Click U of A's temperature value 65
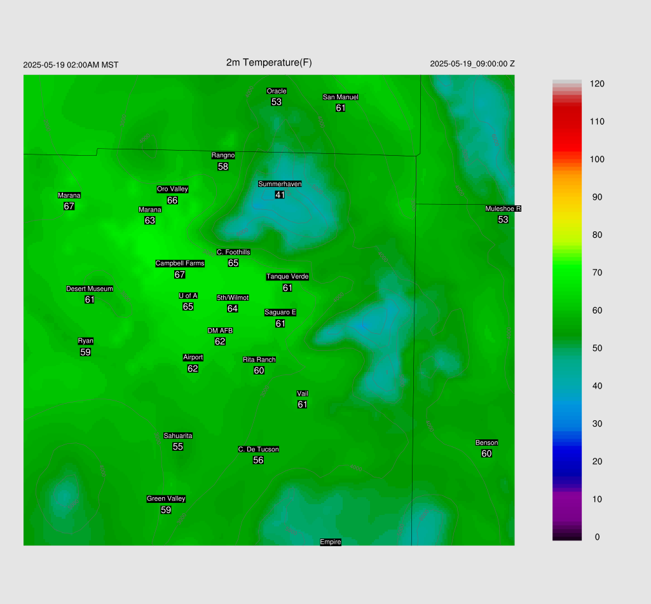The image size is (651, 604). coord(188,306)
